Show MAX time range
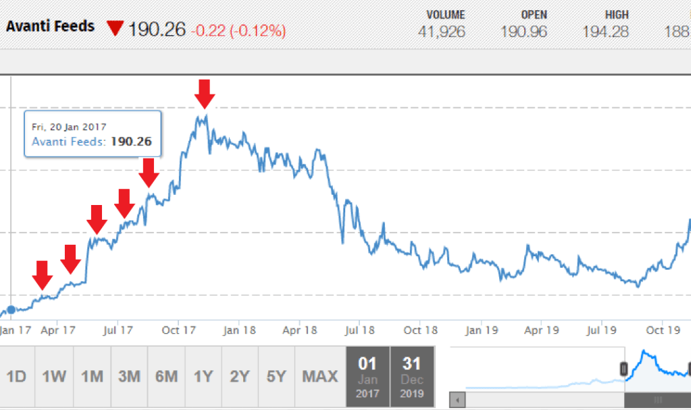Image resolution: width=691 pixels, height=410 pixels. [319, 376]
